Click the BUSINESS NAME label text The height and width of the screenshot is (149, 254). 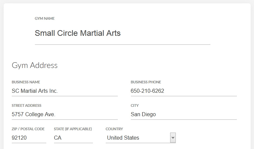pos(26,82)
